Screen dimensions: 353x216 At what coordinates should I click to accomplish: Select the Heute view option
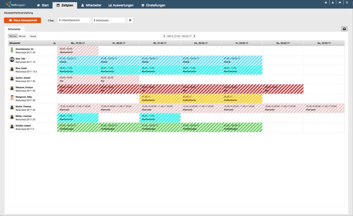click(33, 36)
